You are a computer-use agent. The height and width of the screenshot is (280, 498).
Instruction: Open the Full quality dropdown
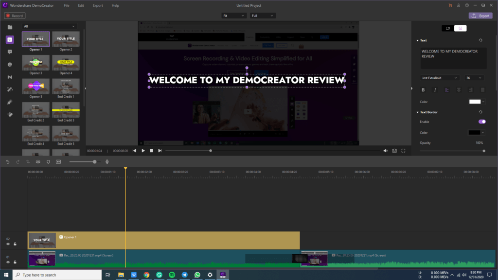tap(262, 16)
